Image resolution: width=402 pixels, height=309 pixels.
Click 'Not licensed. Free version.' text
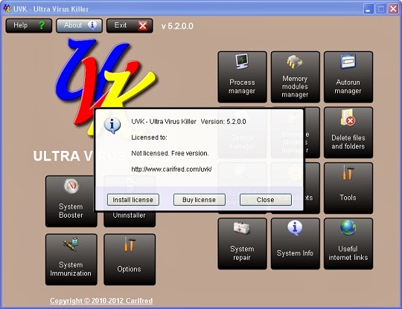click(170, 153)
